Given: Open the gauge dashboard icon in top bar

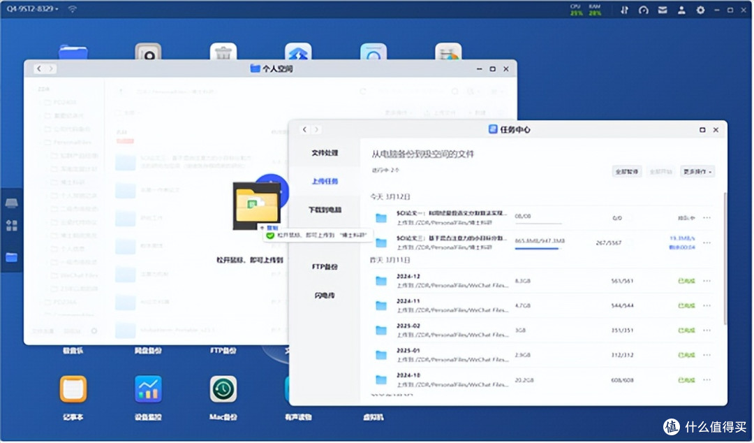Looking at the screenshot, I should pyautogui.click(x=644, y=10).
